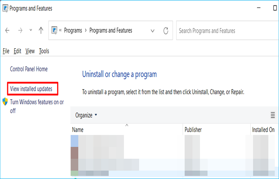Open the Organize dropdown menu
The width and height of the screenshot is (279, 179).
coord(86,115)
